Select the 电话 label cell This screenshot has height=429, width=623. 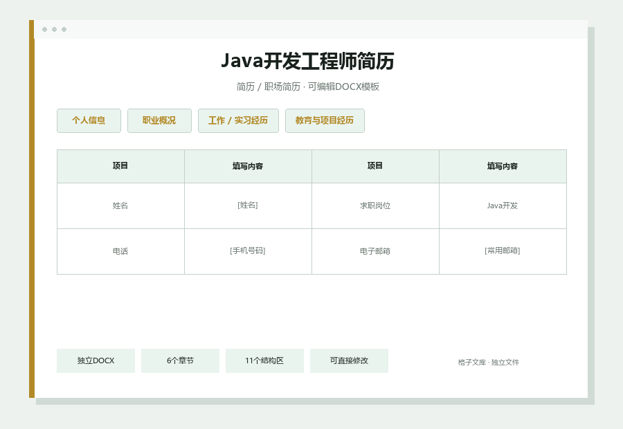pyautogui.click(x=120, y=251)
